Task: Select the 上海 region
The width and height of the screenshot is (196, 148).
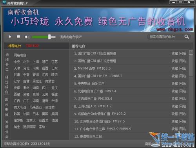Action: pos(36,62)
